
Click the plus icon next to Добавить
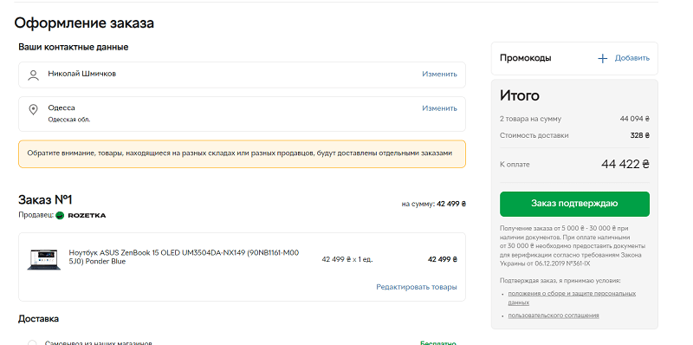tap(602, 58)
